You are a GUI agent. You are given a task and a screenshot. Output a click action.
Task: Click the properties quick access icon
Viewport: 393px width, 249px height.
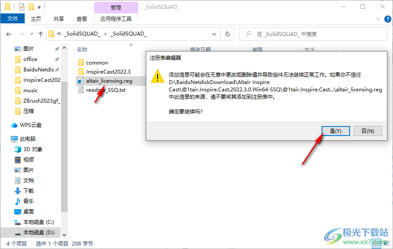click(x=22, y=7)
